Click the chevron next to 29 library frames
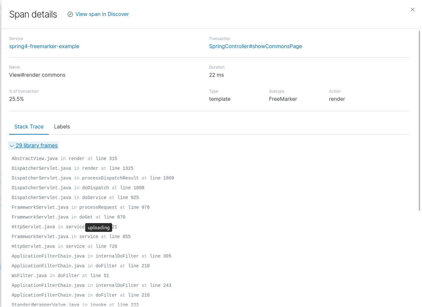Image resolution: width=422 pixels, height=307 pixels. pyautogui.click(x=12, y=146)
